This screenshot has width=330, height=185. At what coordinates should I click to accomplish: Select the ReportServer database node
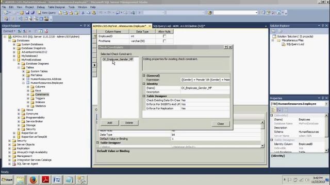(29, 133)
